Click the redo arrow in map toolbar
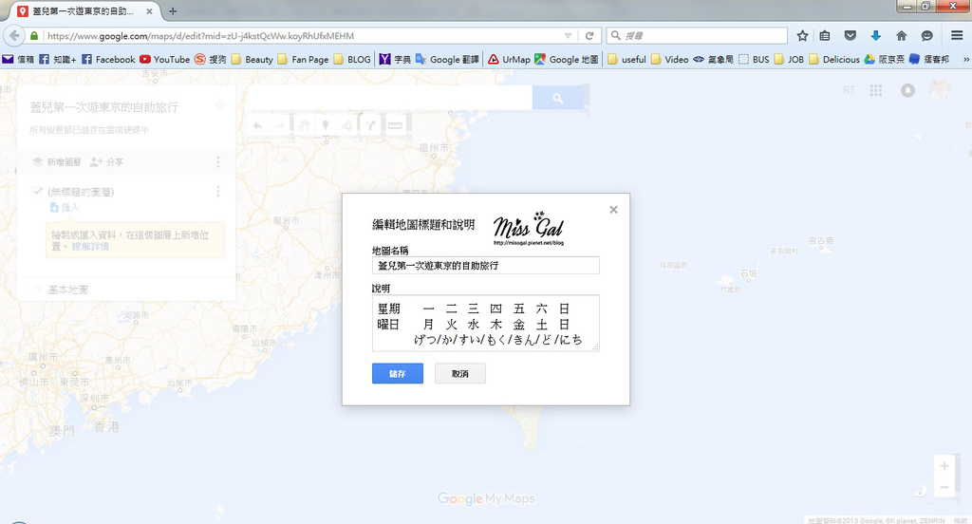Viewport: 972px width, 524px height. coord(280,125)
